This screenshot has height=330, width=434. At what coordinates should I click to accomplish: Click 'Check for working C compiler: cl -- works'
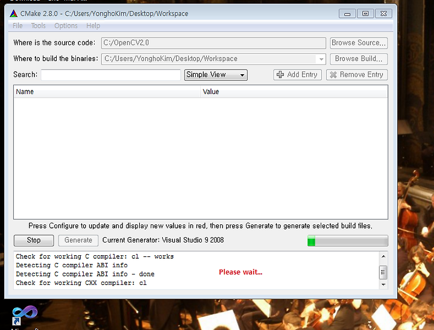[x=95, y=256]
